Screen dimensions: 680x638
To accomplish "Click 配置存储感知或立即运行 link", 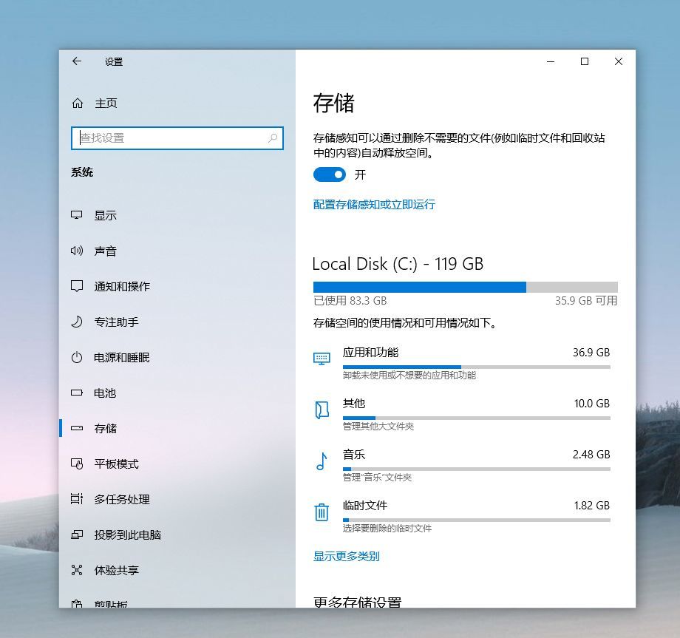I will click(374, 204).
